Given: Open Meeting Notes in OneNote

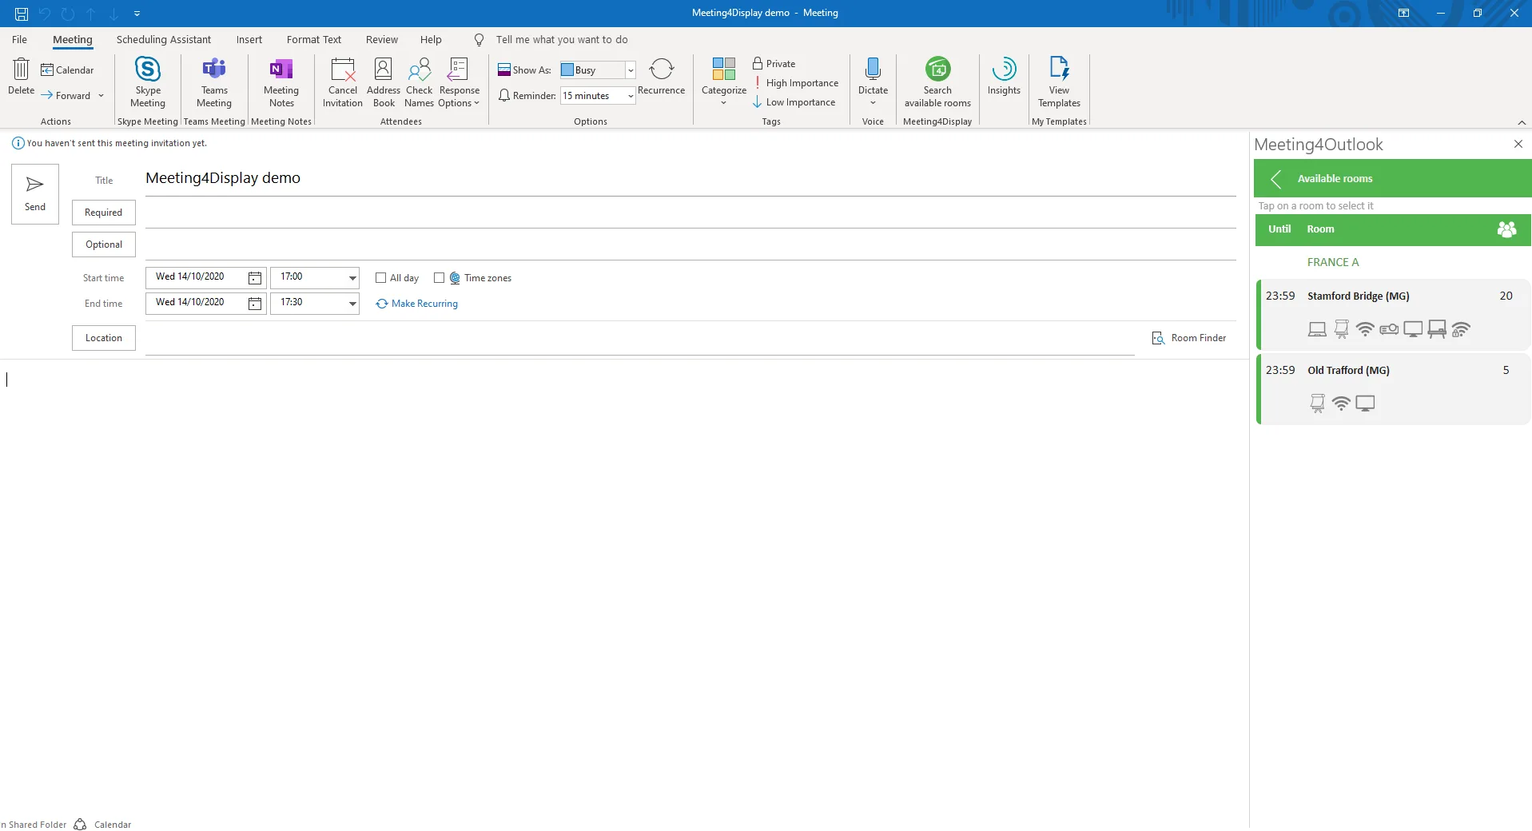Looking at the screenshot, I should pyautogui.click(x=281, y=82).
